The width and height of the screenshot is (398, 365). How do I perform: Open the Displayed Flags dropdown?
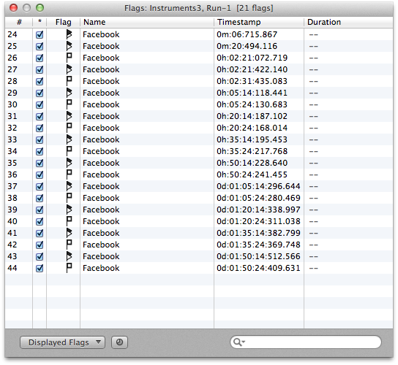[62, 342]
